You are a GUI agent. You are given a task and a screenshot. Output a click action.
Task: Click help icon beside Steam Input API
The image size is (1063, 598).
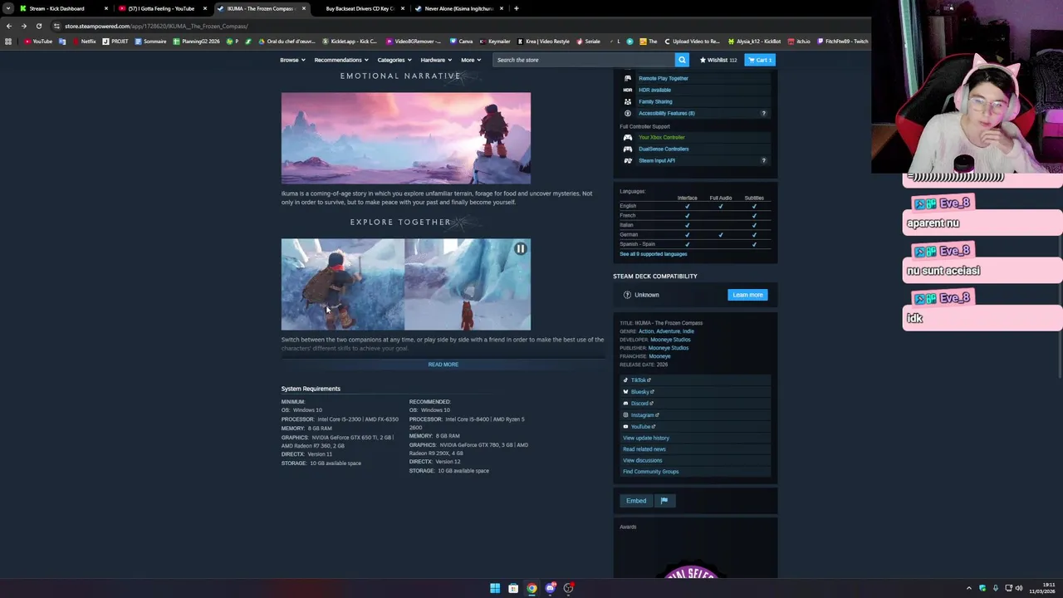click(x=764, y=160)
